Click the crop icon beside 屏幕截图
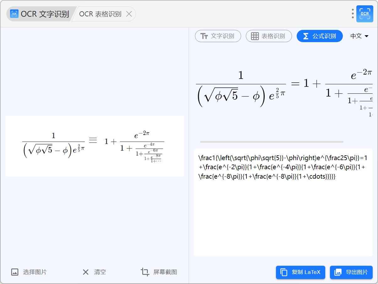The height and width of the screenshot is (284, 378). pos(145,272)
